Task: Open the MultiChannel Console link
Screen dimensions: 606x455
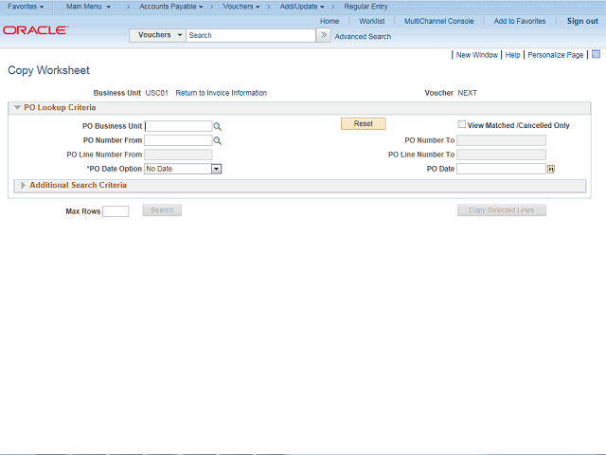Action: coord(439,21)
